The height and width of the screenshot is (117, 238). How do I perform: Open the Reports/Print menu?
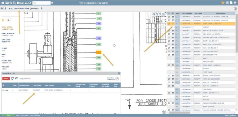click(26, 79)
